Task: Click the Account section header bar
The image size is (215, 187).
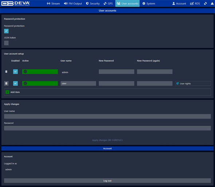Action: [107, 148]
